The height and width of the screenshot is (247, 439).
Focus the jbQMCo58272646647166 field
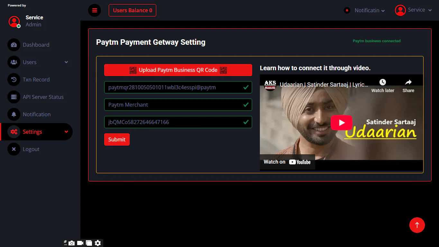[178, 122]
